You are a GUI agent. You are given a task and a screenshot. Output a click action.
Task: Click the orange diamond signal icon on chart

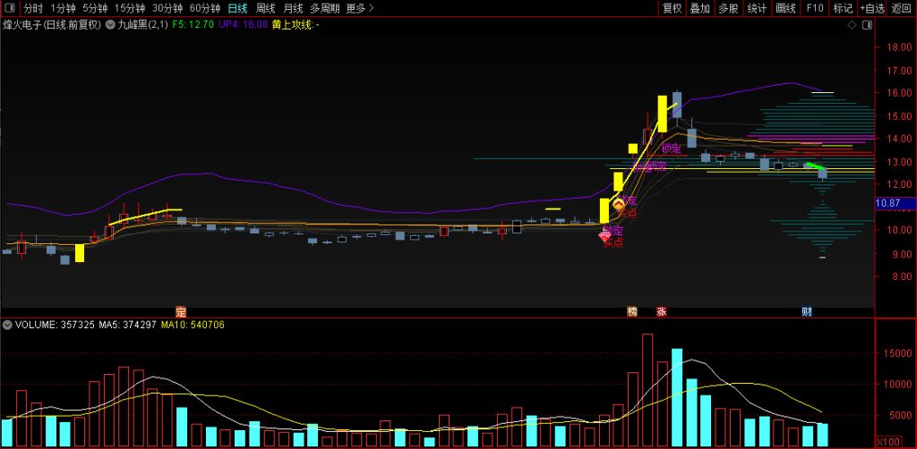pyautogui.click(x=618, y=205)
